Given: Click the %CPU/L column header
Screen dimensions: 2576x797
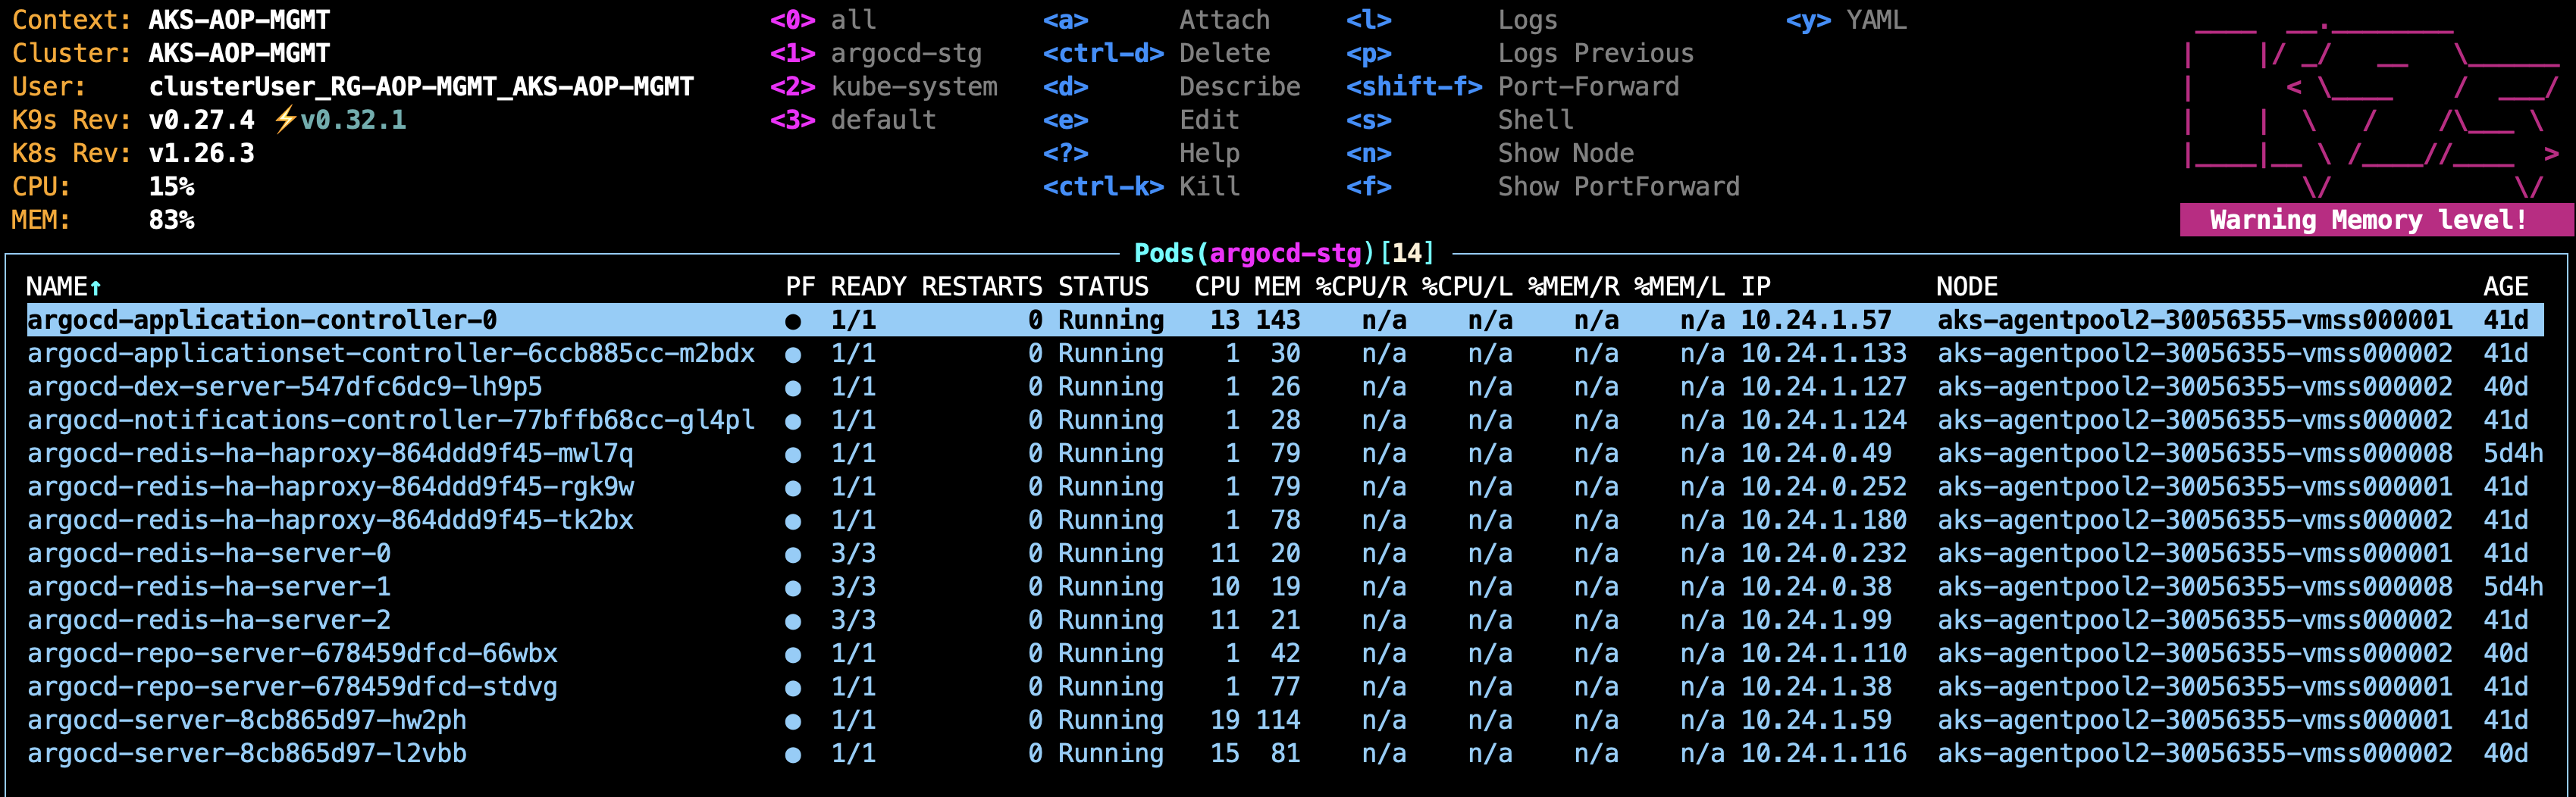Looking at the screenshot, I should coord(1467,286).
